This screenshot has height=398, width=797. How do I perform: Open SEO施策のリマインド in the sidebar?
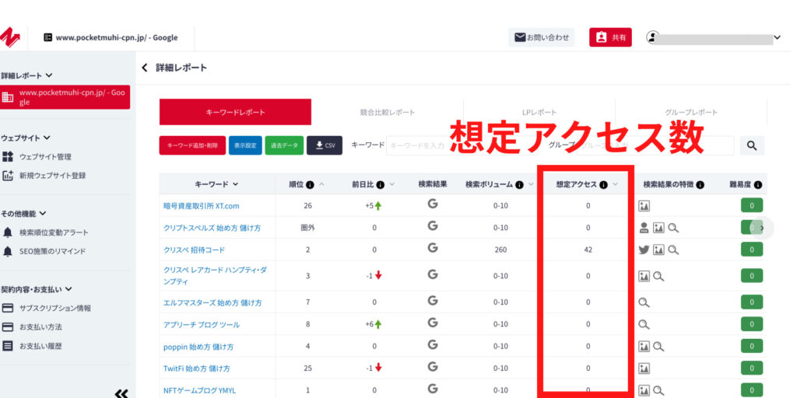pyautogui.click(x=44, y=251)
